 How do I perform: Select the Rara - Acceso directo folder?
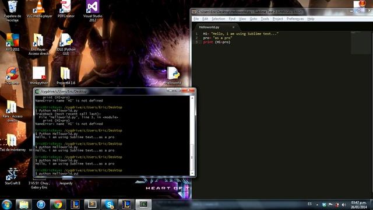pyautogui.click(x=12, y=111)
